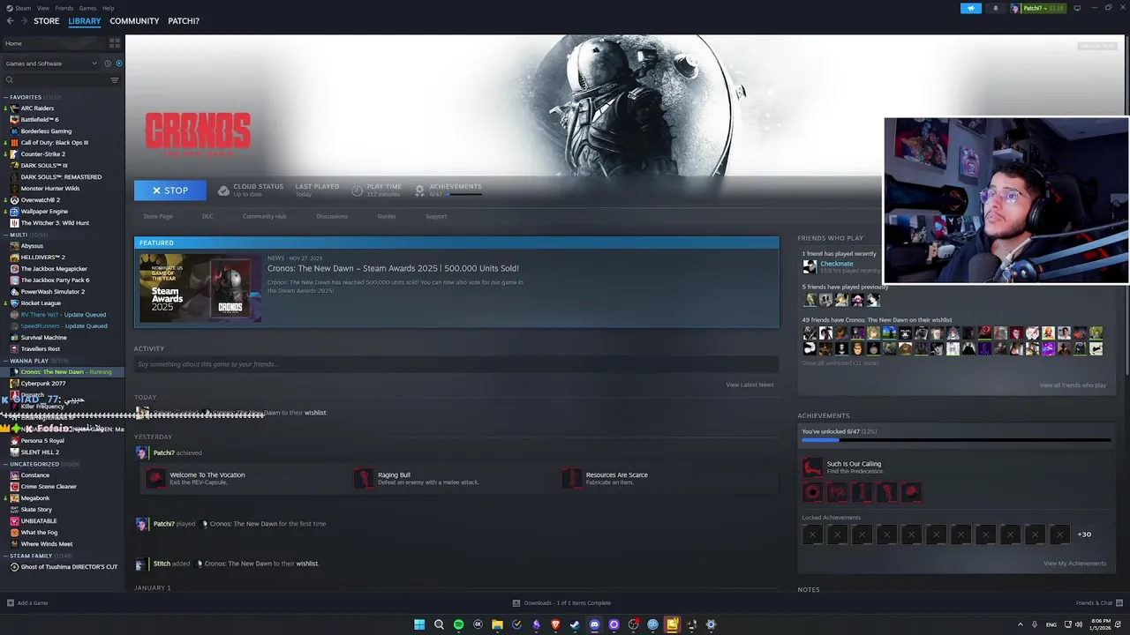1130x635 pixels.
Task: Stop the running game
Action: [x=170, y=190]
